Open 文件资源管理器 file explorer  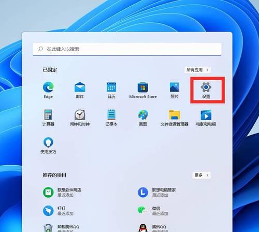click(175, 118)
